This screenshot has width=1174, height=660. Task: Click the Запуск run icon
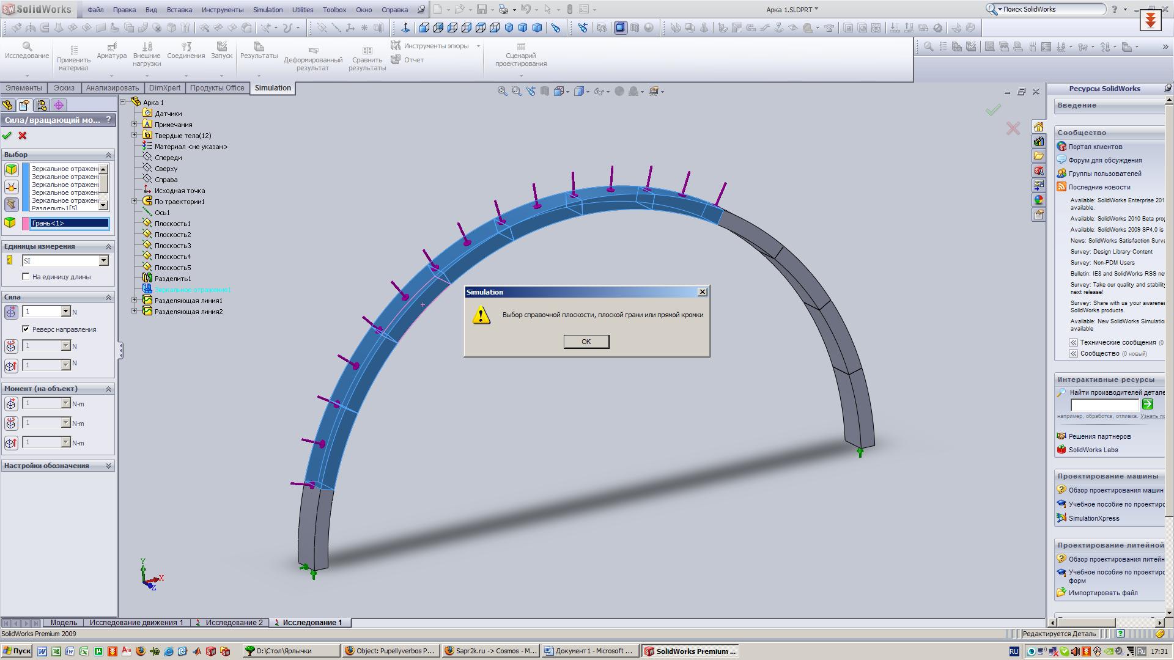(x=222, y=46)
